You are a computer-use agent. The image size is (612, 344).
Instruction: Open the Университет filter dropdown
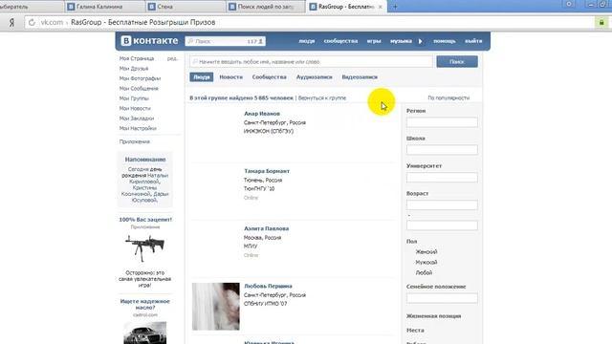click(442, 178)
